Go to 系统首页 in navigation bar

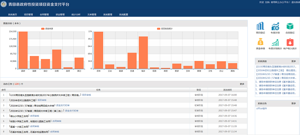click(x=13, y=14)
